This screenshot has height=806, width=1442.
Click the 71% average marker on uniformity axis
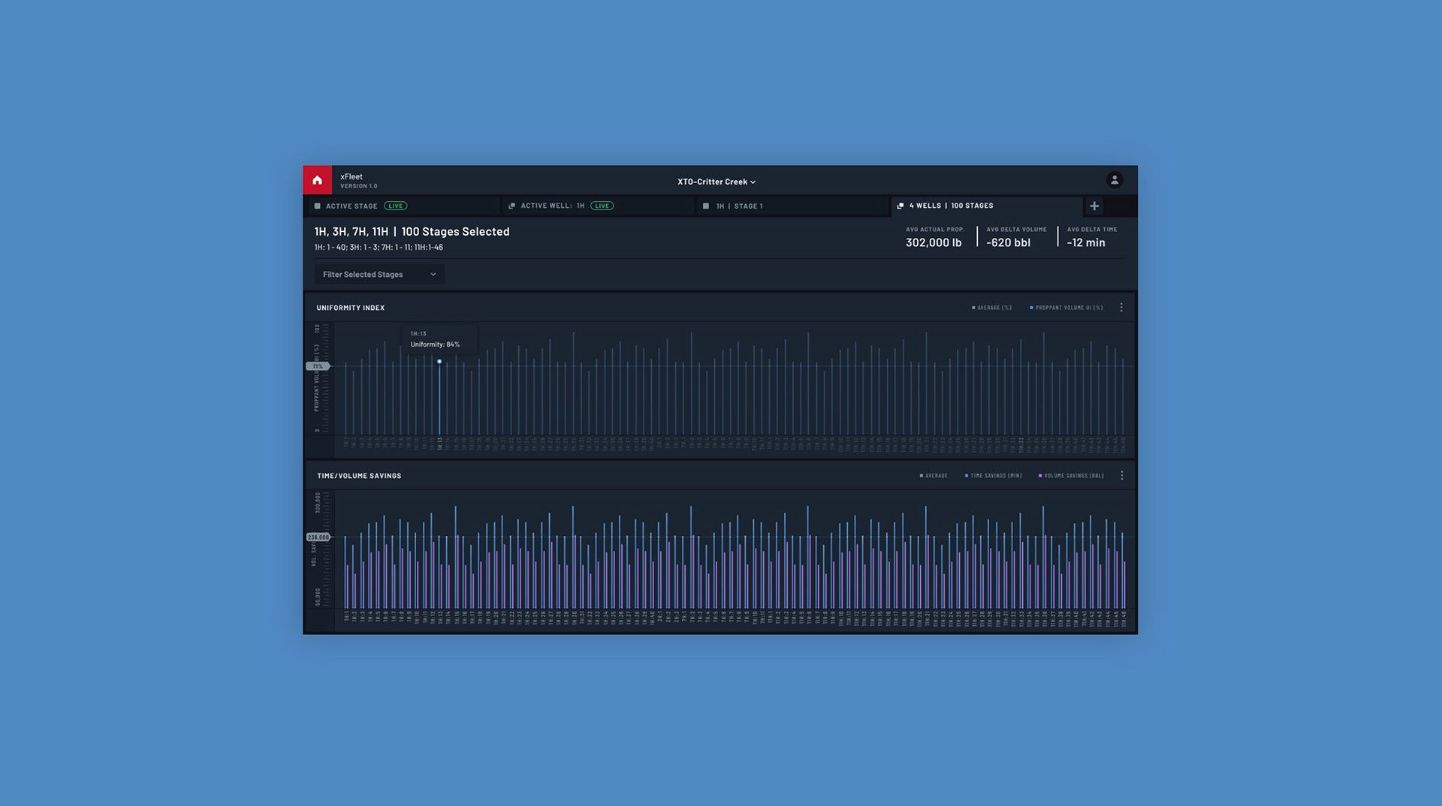[318, 366]
